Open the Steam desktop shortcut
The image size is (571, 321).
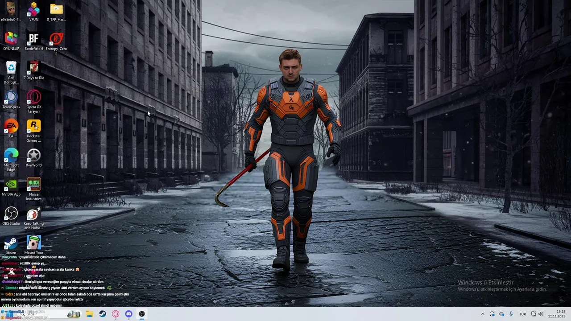(x=11, y=245)
